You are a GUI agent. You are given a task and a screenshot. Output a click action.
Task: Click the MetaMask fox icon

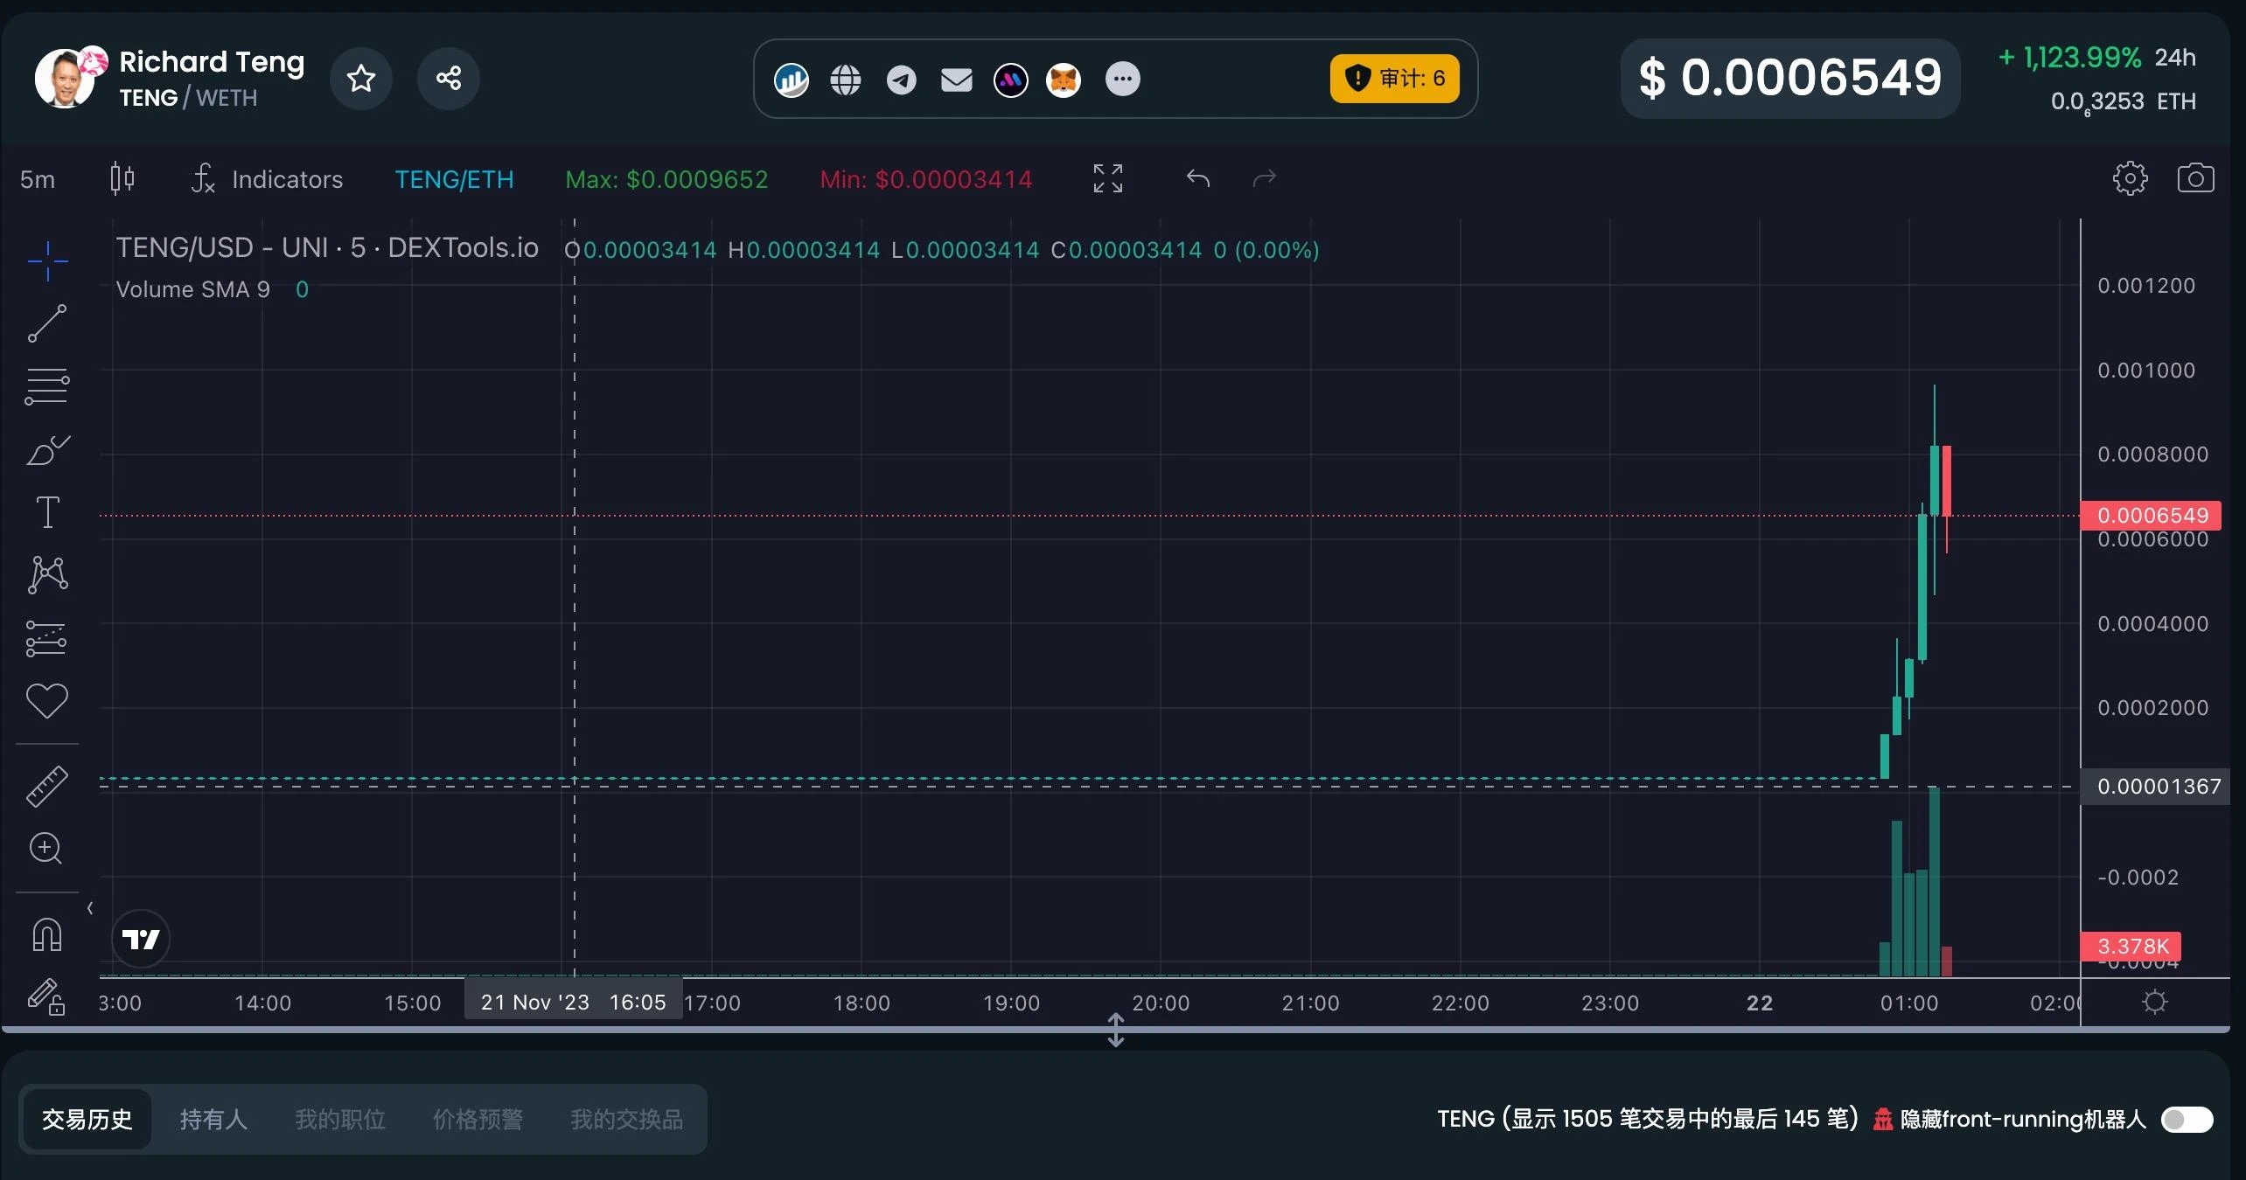pyautogui.click(x=1064, y=80)
